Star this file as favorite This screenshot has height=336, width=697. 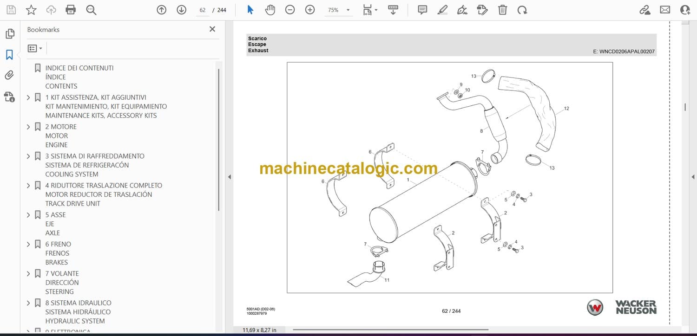tap(31, 10)
